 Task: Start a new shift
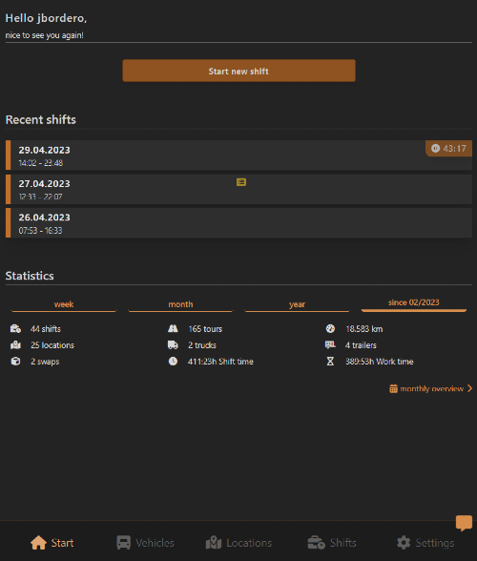tap(238, 71)
